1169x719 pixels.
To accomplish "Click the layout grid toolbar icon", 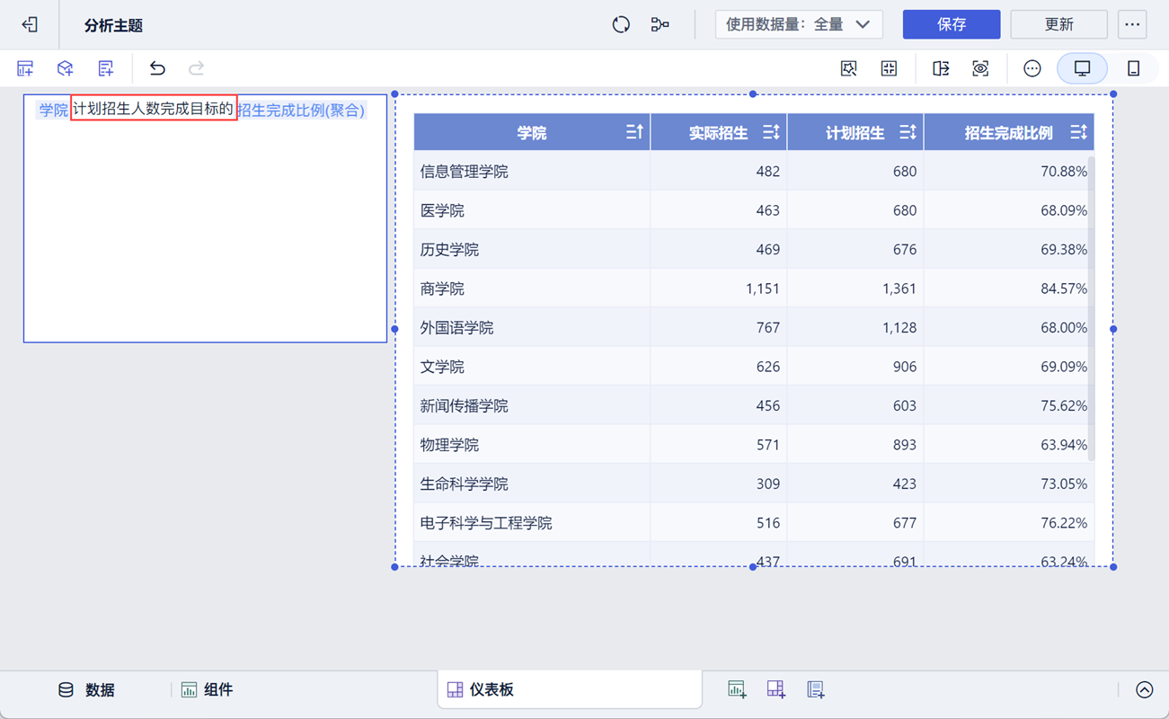I will 889,68.
